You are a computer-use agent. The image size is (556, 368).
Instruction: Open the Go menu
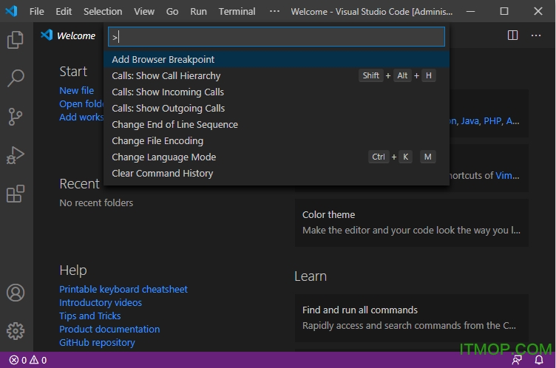[x=172, y=11]
